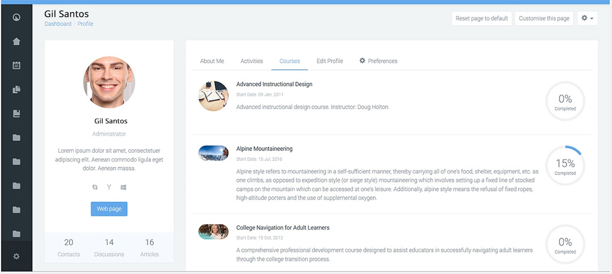Click the Web page button
Image resolution: width=612 pixels, height=274 pixels.
click(109, 209)
